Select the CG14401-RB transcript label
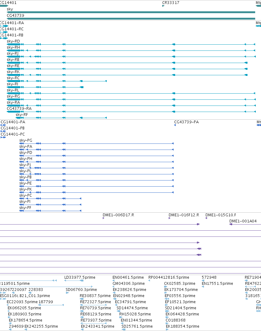Image resolution: width=261 pixels, height=331 pixels. tap(12, 35)
